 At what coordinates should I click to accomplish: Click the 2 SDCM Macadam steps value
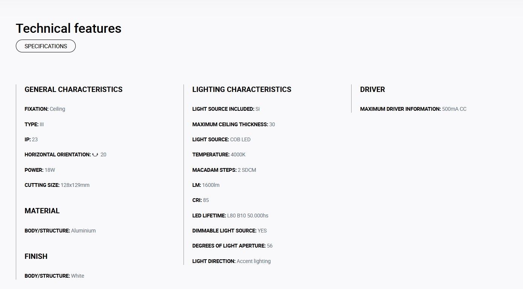click(247, 170)
